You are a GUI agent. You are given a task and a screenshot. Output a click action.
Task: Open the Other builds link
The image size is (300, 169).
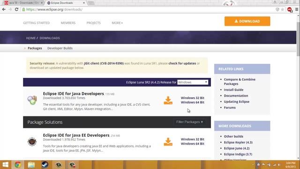coord(233,137)
